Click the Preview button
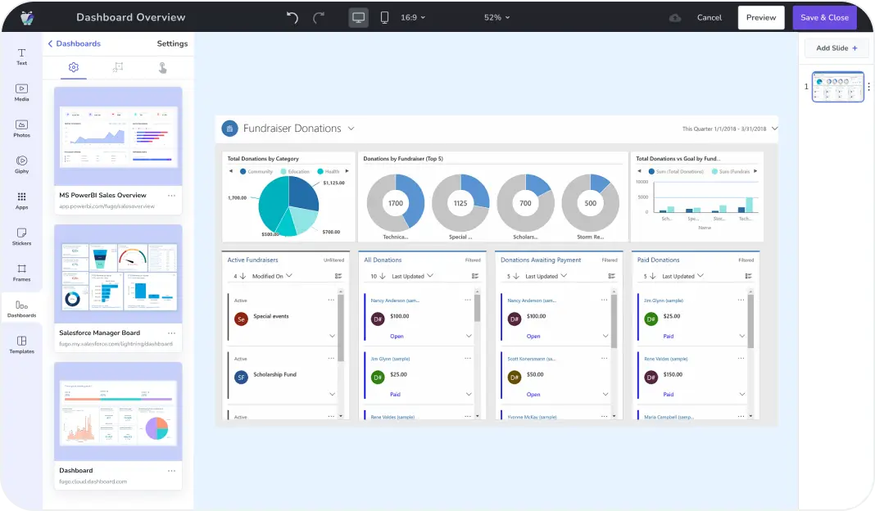Screen dimensions: 875x511 pos(761,18)
